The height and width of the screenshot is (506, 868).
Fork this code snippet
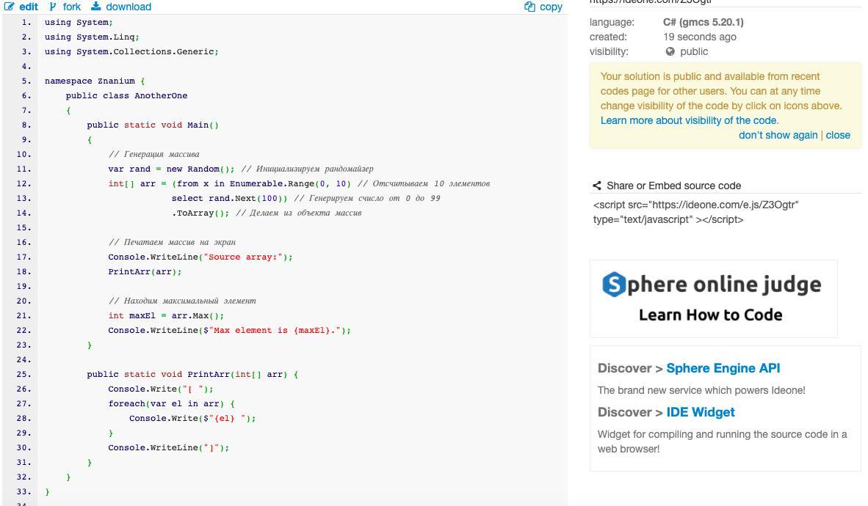tap(72, 7)
